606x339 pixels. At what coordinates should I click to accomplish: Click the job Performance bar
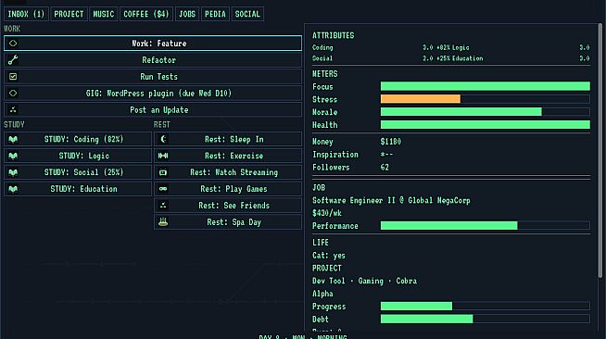(x=485, y=225)
